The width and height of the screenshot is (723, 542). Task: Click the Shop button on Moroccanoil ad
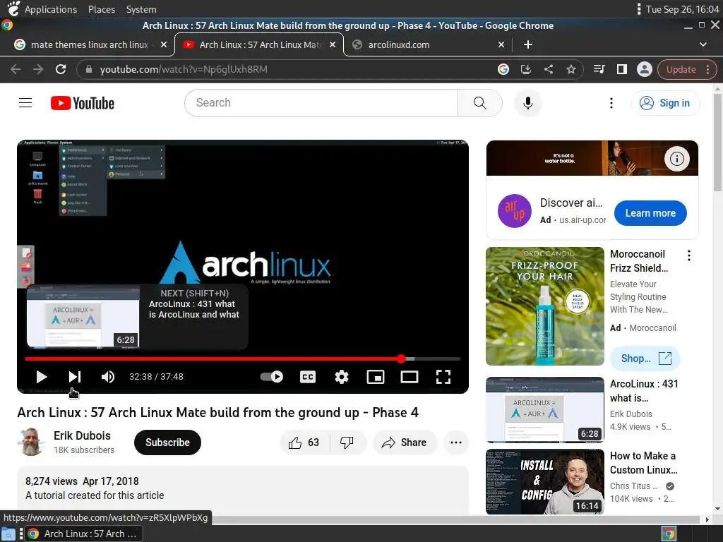point(645,358)
